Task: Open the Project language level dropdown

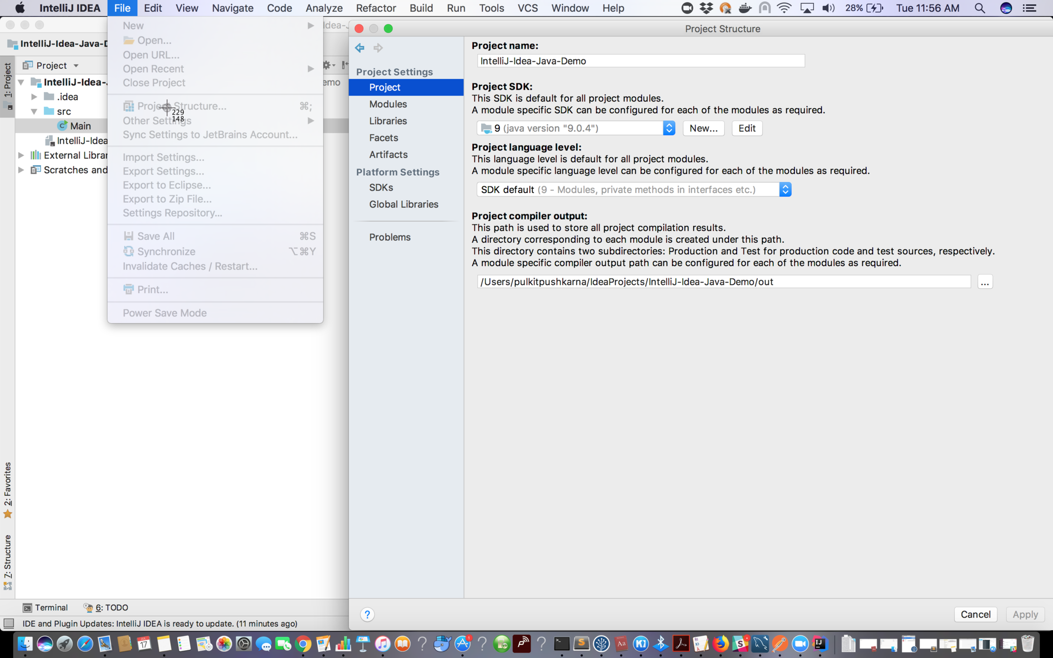Action: point(634,190)
